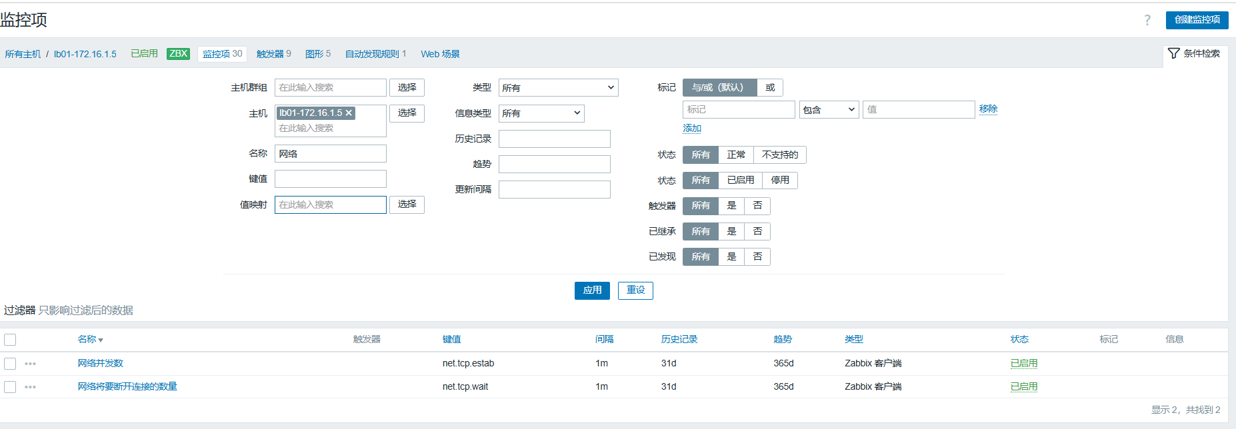Viewport: 1236px width, 429px height.
Task: Open the 监控项 30 tab
Action: point(223,54)
